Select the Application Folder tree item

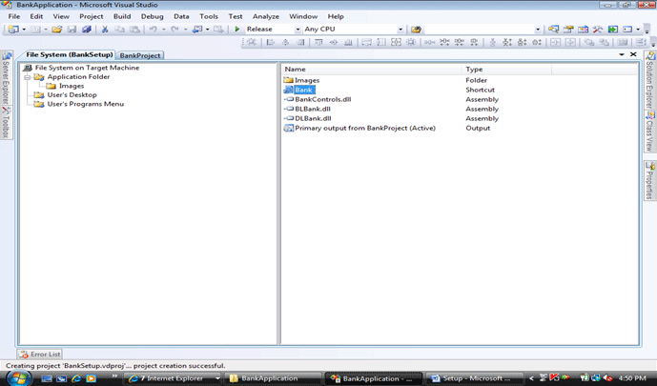(x=78, y=76)
